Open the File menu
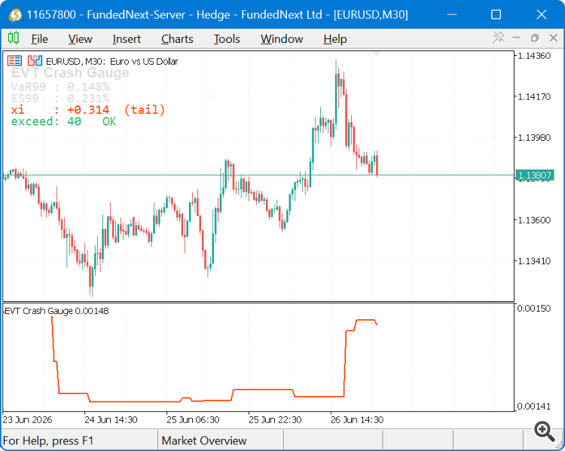 39,39
